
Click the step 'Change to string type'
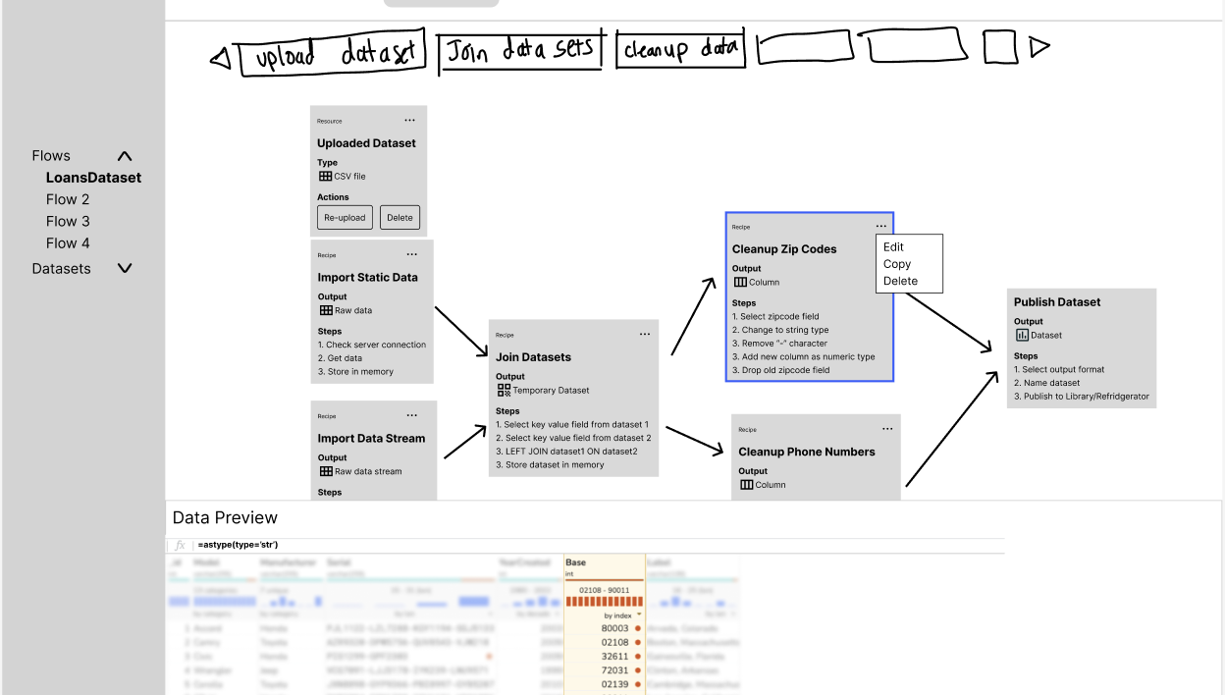point(780,330)
